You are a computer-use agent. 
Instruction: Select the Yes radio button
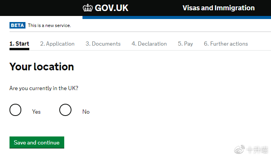[x=16, y=110]
